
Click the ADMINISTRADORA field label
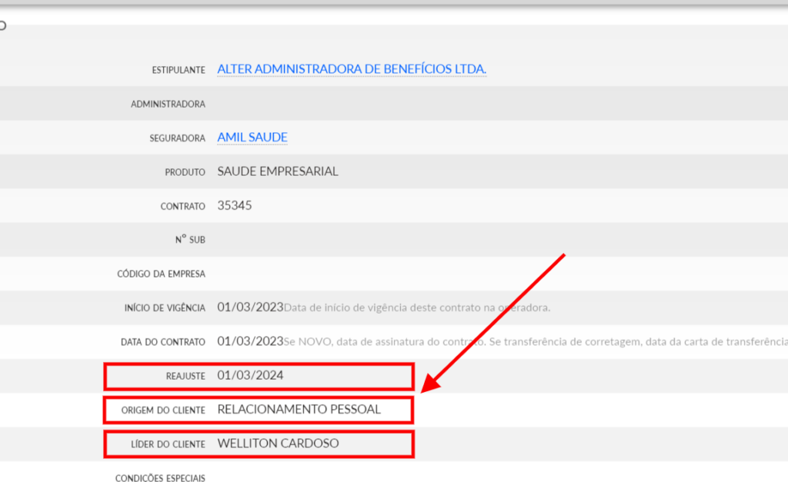(x=168, y=104)
